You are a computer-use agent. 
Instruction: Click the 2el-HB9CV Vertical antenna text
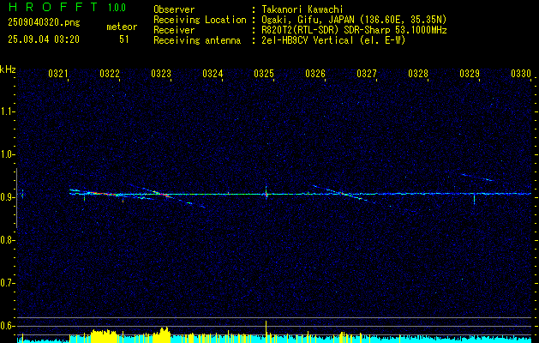[x=333, y=40]
